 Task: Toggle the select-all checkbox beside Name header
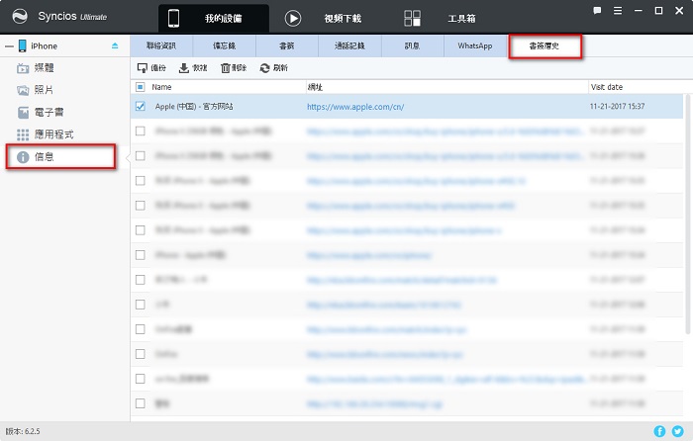click(141, 87)
